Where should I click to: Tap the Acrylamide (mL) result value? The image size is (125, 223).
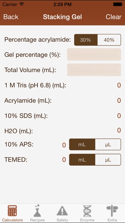(119, 101)
